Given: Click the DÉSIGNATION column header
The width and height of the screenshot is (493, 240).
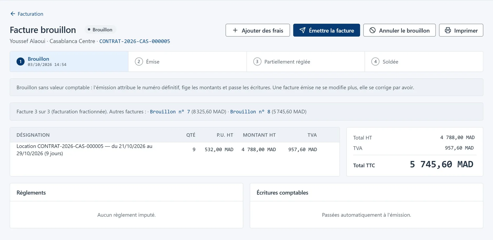Looking at the screenshot, I should coord(33,135).
